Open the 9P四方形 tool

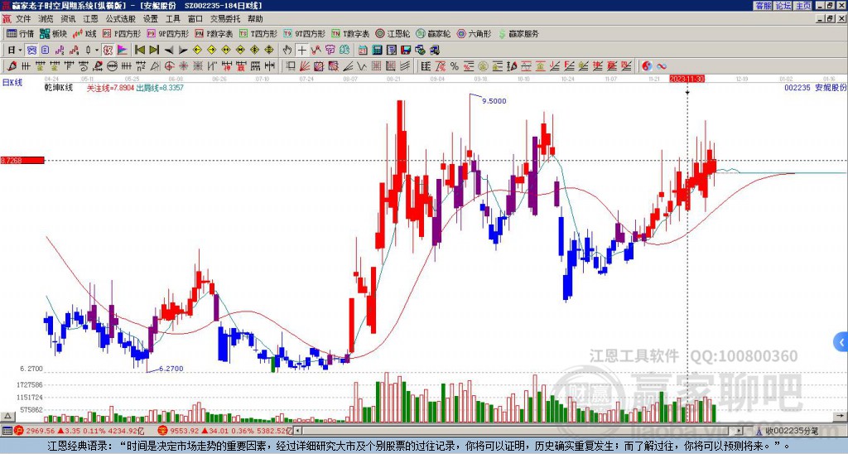tap(167, 33)
